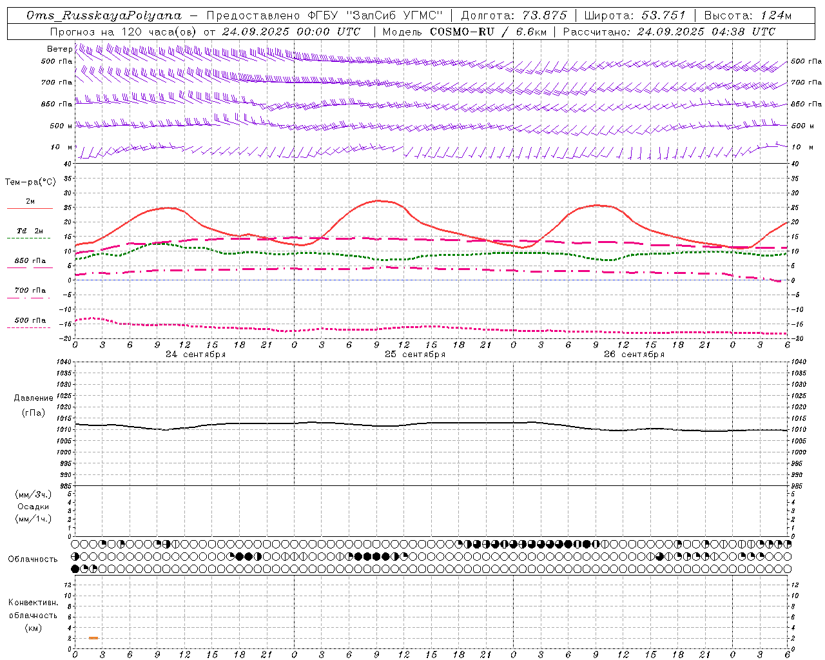The height and width of the screenshot is (660, 825).
Task: Click the Давление pressure panel label
Action: click(x=34, y=398)
